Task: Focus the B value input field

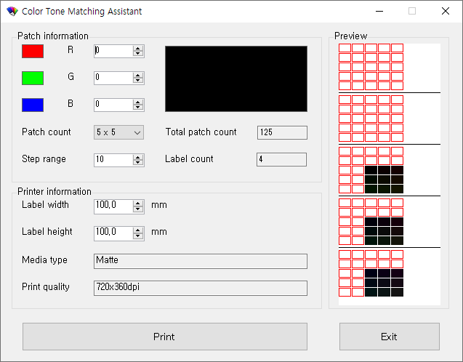Action: [113, 105]
